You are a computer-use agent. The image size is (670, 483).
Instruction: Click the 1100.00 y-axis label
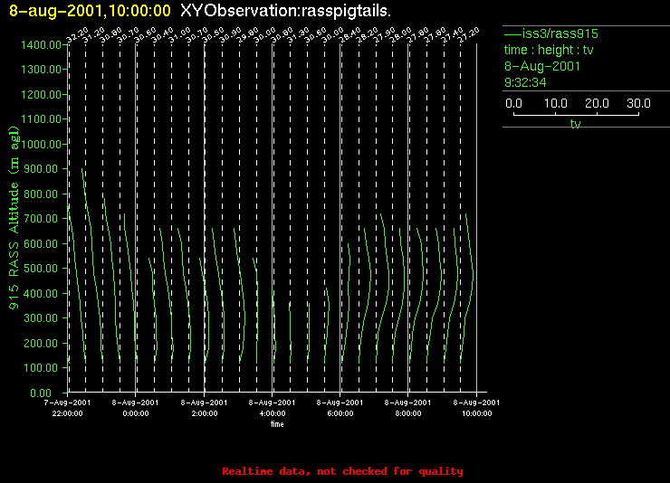click(41, 119)
